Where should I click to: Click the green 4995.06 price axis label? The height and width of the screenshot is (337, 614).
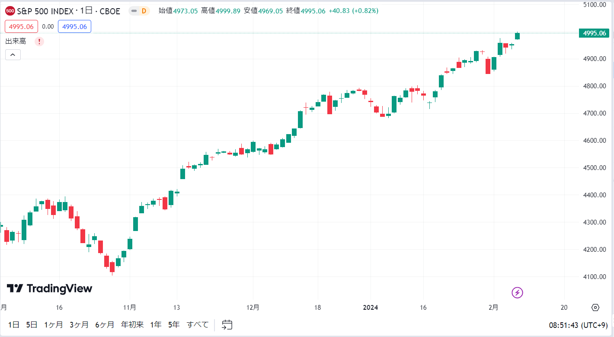[x=594, y=33]
